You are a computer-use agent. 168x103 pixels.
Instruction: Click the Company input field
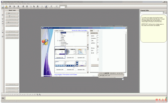coord(98,38)
